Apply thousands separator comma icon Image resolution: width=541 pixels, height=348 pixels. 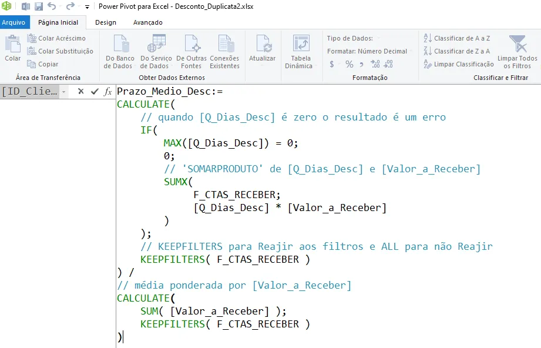(x=361, y=64)
